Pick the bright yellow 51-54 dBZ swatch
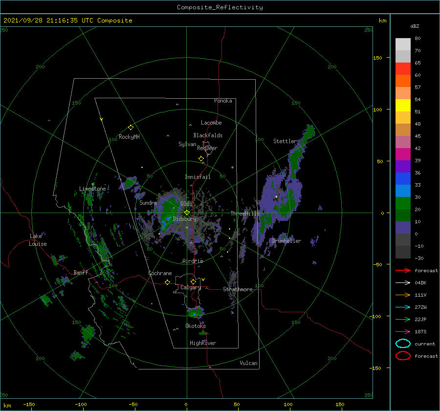Viewport: 440px width, 411px height. [x=403, y=106]
